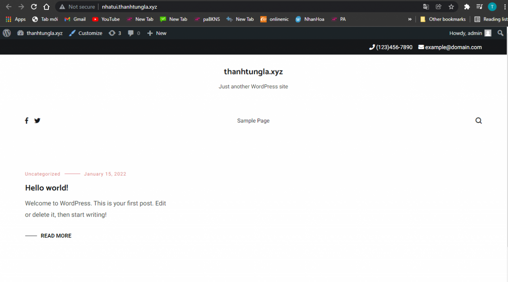Click admin bar search magnifier icon
508x282 pixels.
tap(500, 33)
